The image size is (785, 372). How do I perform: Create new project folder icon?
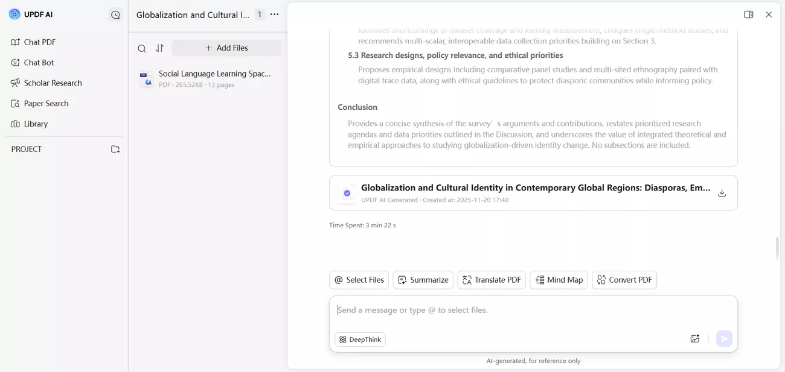[x=115, y=149]
